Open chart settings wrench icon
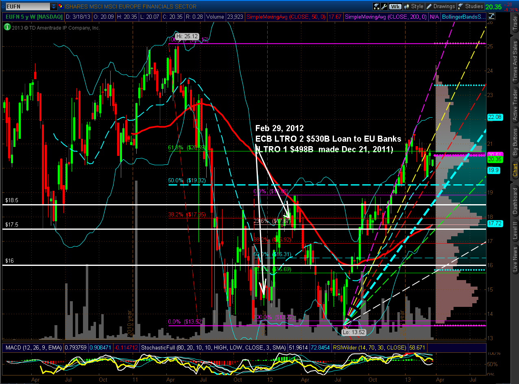 (384, 6)
